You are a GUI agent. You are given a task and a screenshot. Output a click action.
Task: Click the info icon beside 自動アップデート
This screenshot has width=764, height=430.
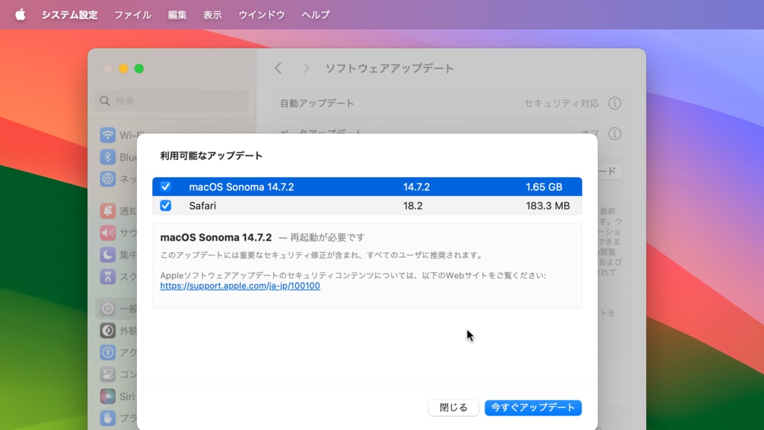tap(615, 103)
